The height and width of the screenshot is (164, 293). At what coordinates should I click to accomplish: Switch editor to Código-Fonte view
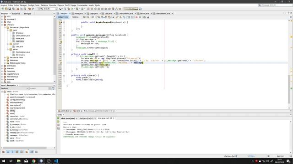click(x=63, y=17)
